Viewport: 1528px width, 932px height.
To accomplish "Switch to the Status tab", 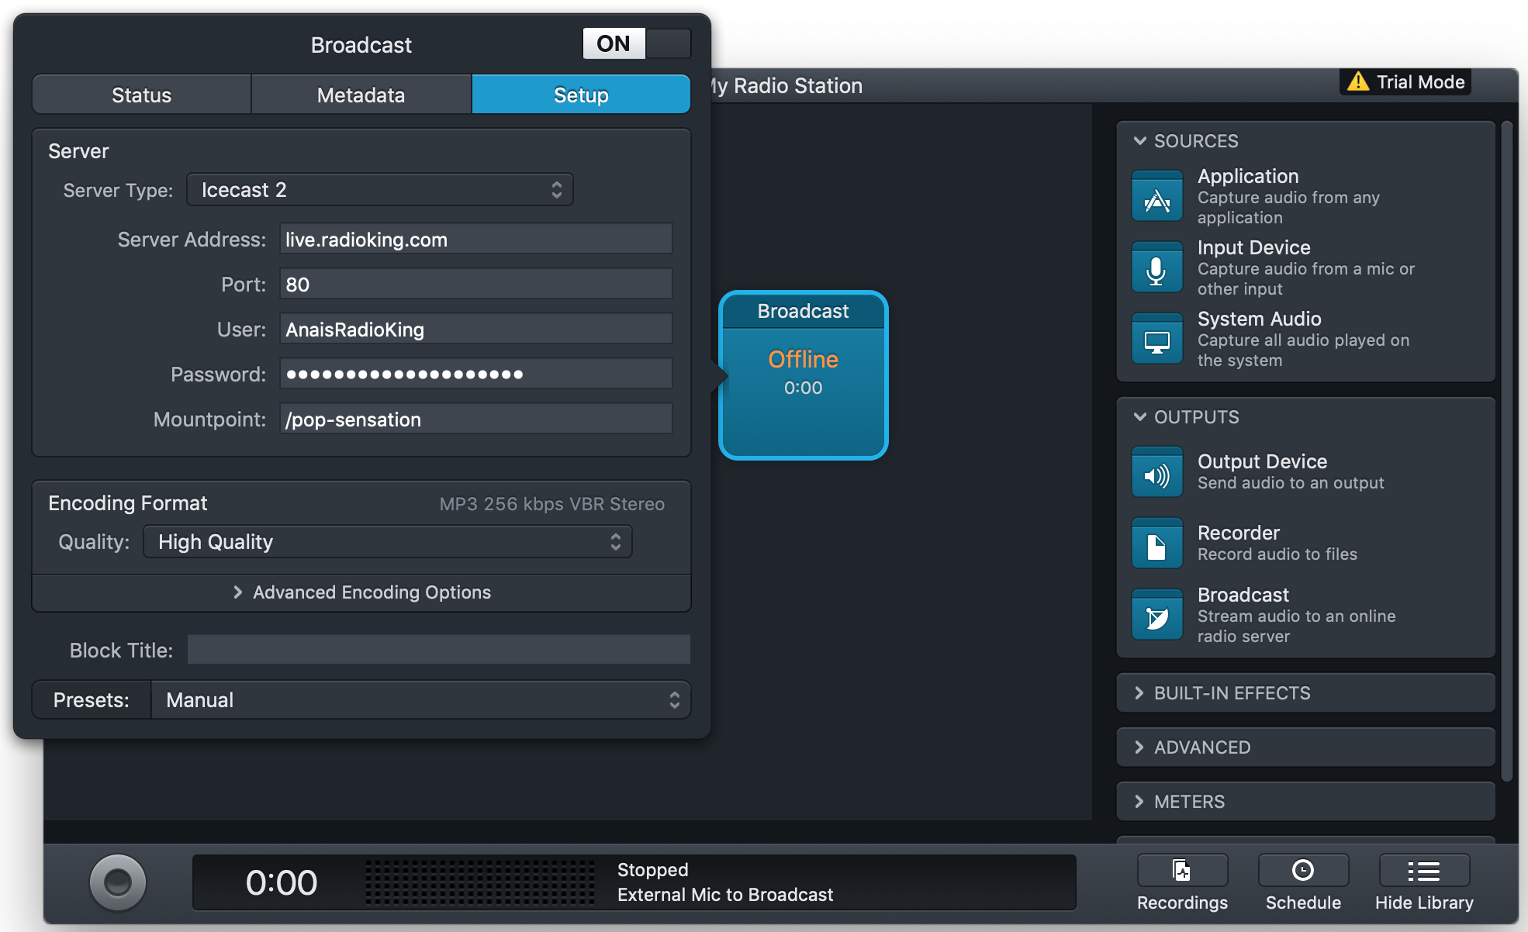I will point(141,95).
